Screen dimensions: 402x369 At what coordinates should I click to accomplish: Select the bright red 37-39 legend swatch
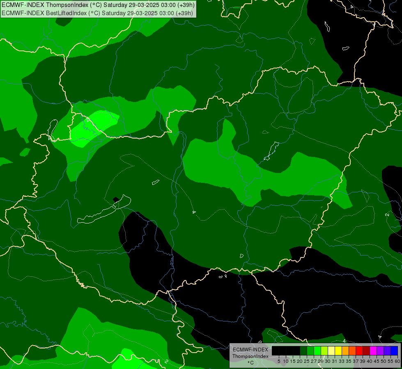pos(359,351)
